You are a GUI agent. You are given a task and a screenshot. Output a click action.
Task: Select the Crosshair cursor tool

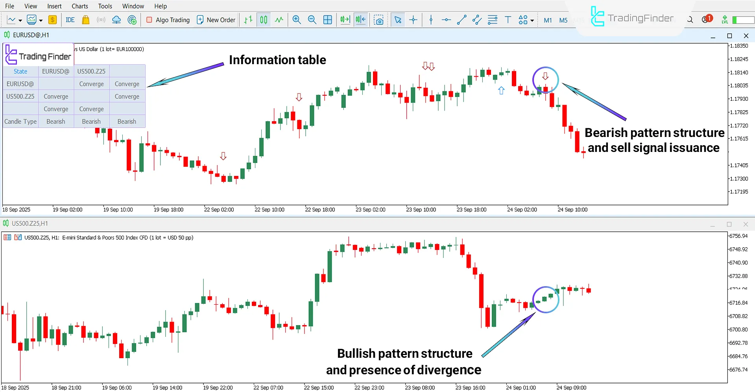pyautogui.click(x=413, y=20)
